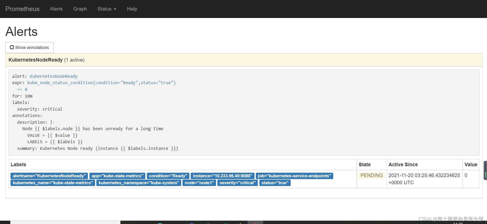Open the Graph nav item

coord(80,9)
